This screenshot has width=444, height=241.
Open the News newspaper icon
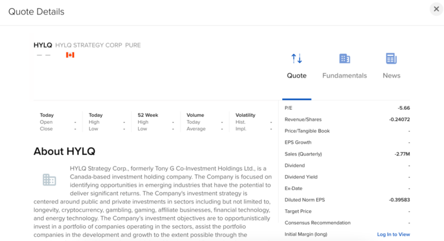coord(391,58)
